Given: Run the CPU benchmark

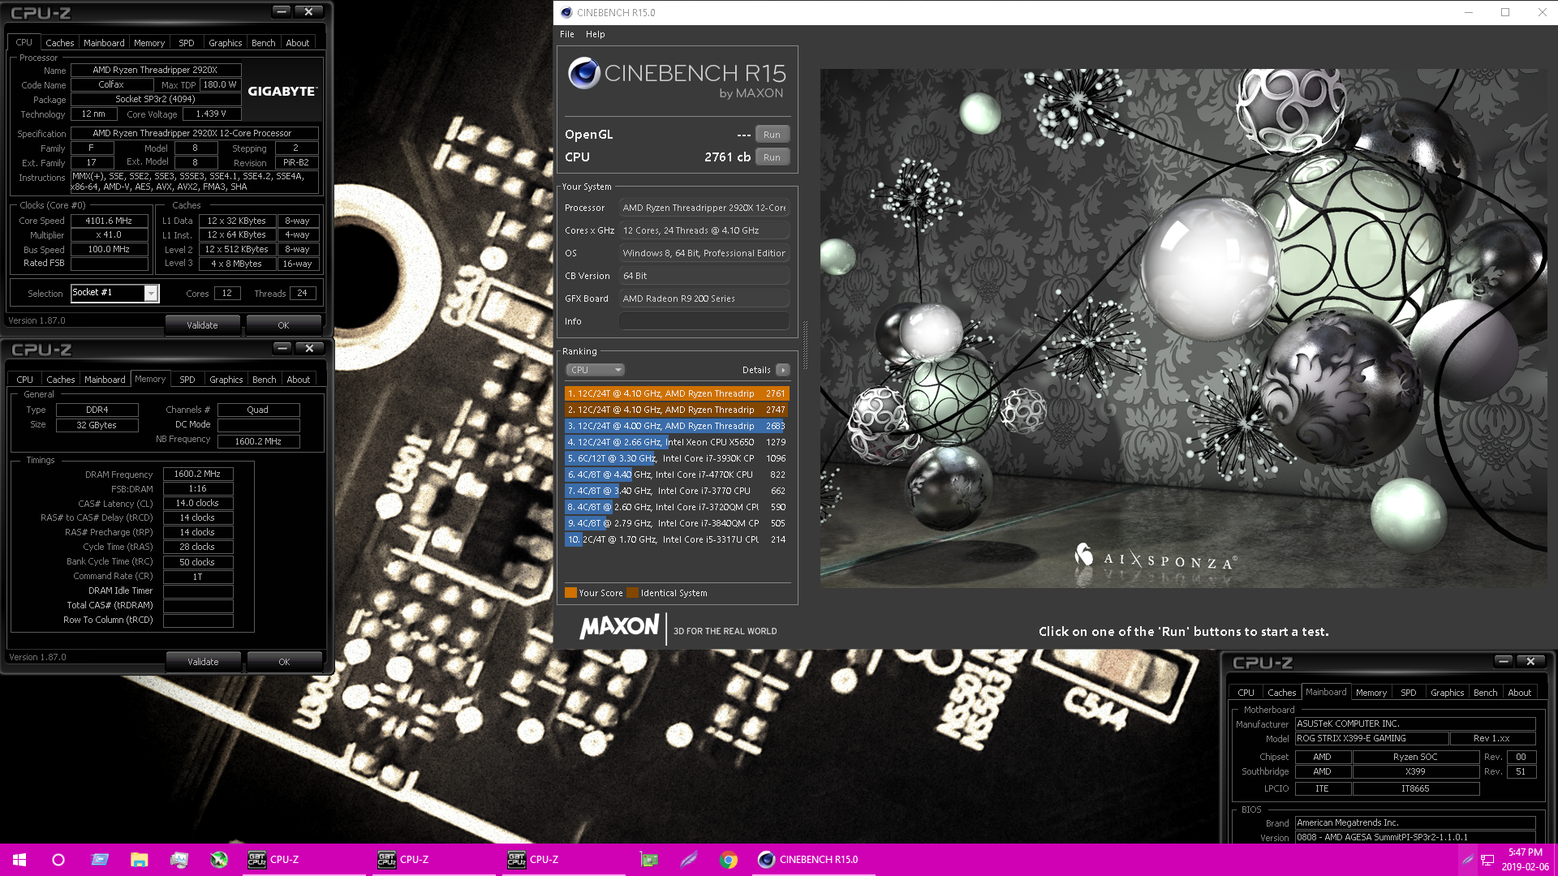Looking at the screenshot, I should pos(772,157).
